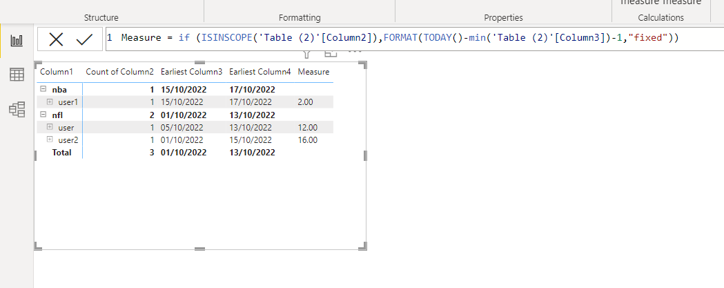Image resolution: width=724 pixels, height=288 pixels.
Task: Switch to Report view in left sidebar
Action: 17,40
